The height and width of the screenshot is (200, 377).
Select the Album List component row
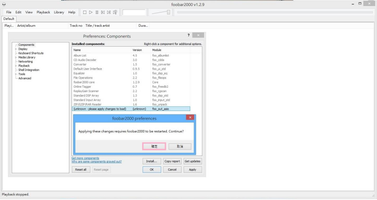point(131,55)
